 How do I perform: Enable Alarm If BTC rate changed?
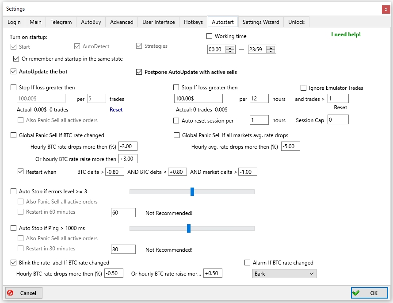[x=248, y=263]
